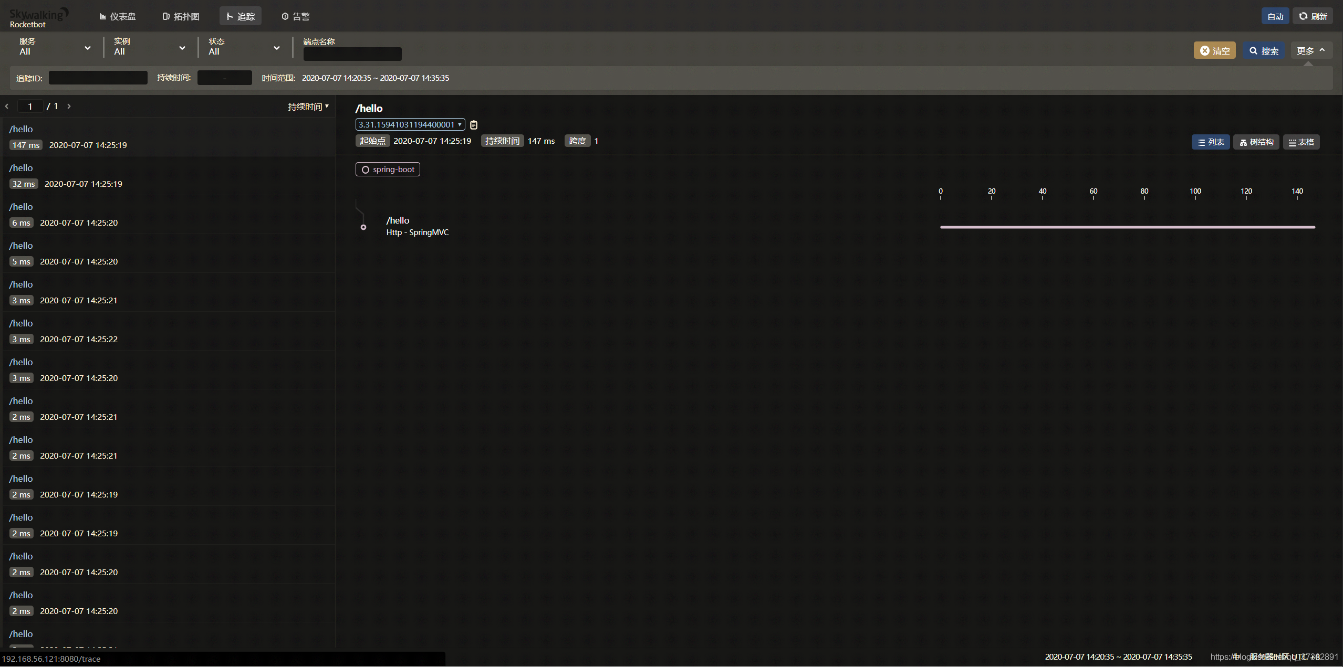The height and width of the screenshot is (667, 1343).
Task: Open the 仪表盘 dashboard tab
Action: [x=118, y=16]
